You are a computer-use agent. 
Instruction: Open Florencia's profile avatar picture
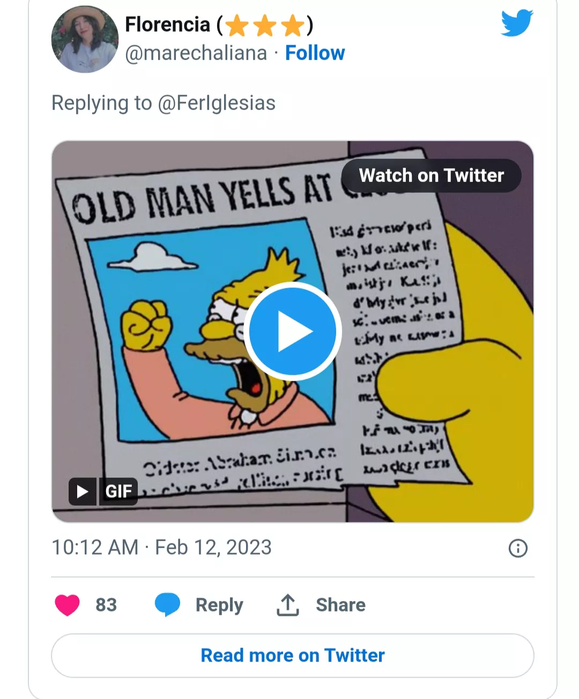click(x=85, y=39)
